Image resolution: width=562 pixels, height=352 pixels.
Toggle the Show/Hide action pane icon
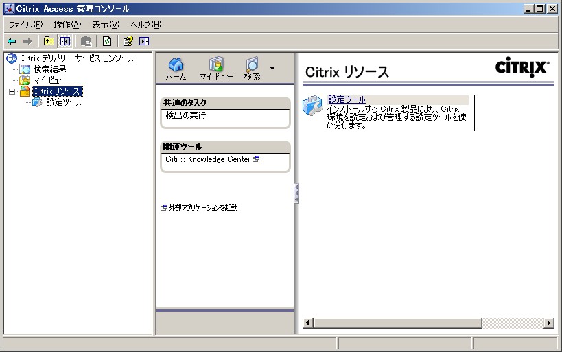pos(144,41)
